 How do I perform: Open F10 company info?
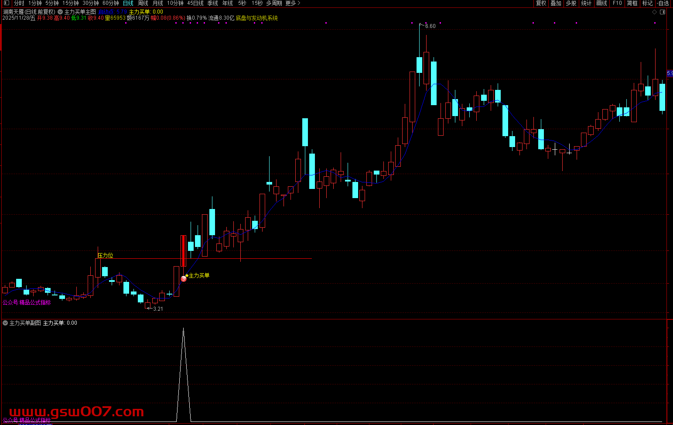click(617, 3)
